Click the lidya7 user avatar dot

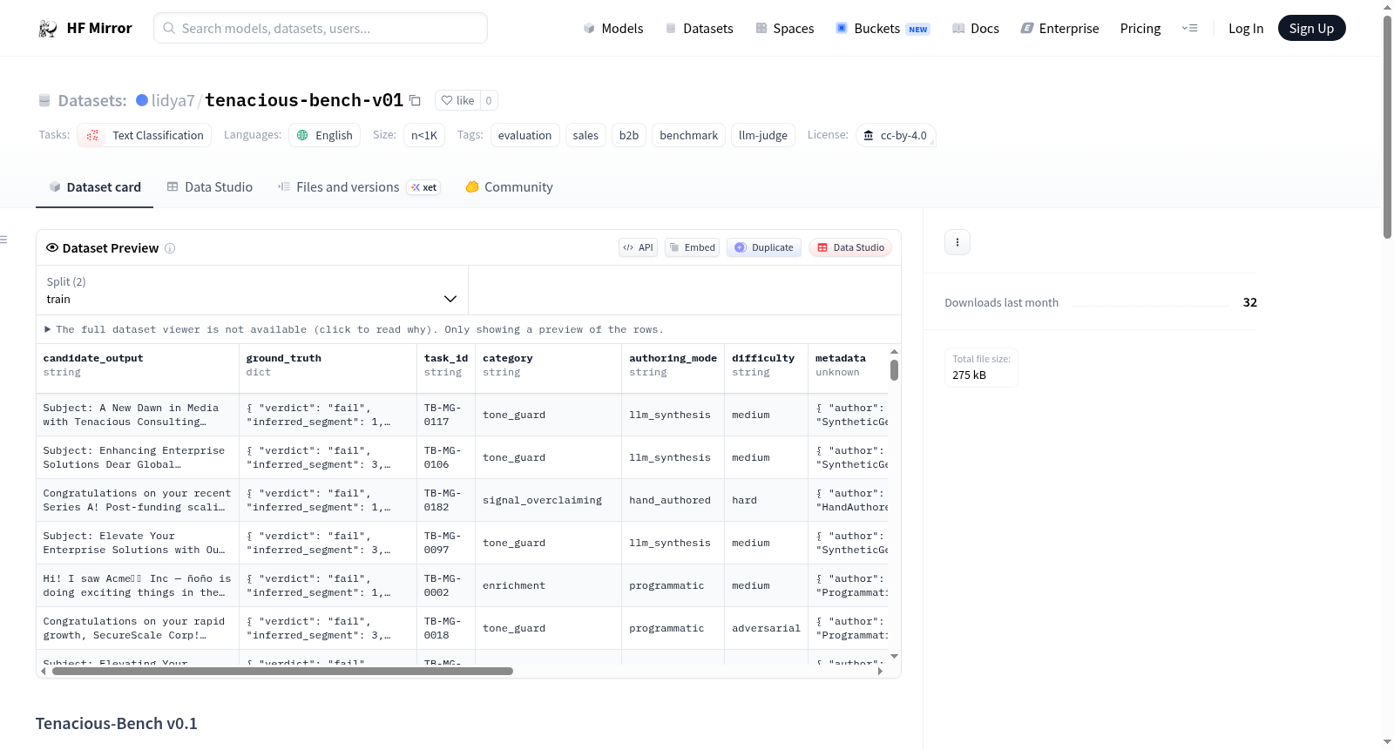pyautogui.click(x=142, y=100)
